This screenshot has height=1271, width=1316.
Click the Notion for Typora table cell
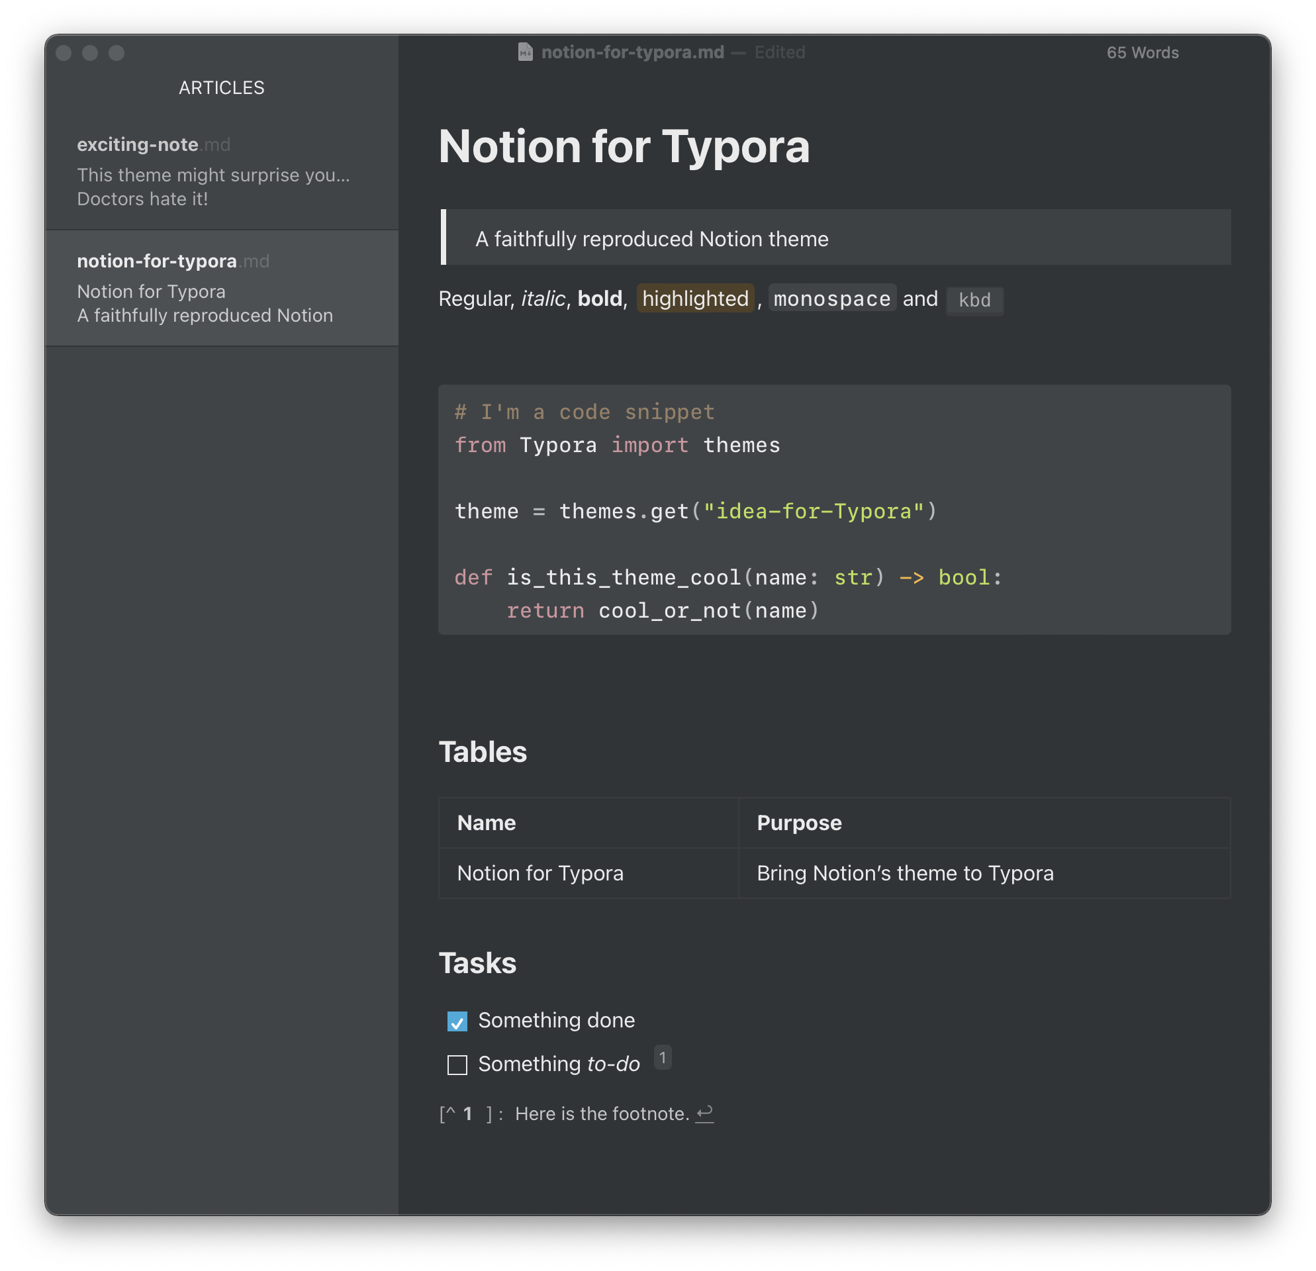pos(588,874)
